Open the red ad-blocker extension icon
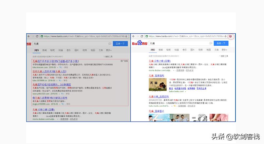 point(231,36)
